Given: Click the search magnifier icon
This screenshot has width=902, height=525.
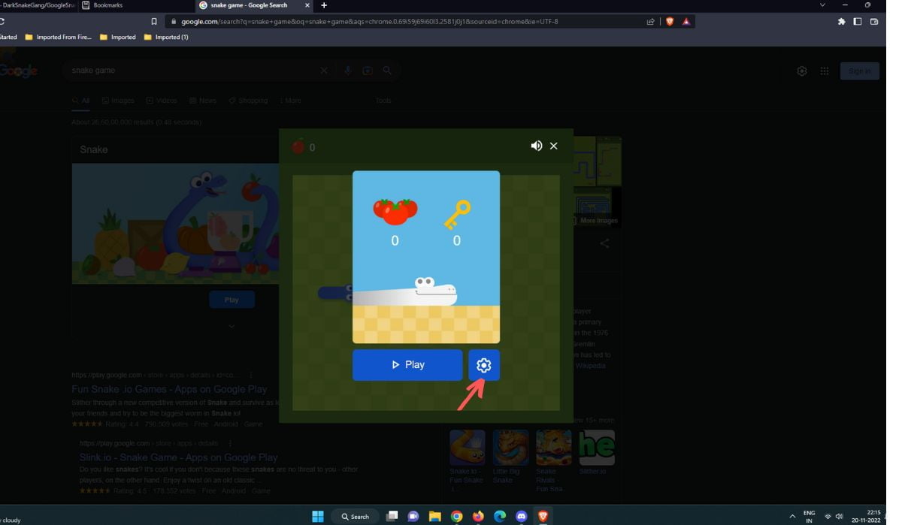Looking at the screenshot, I should click(x=387, y=70).
